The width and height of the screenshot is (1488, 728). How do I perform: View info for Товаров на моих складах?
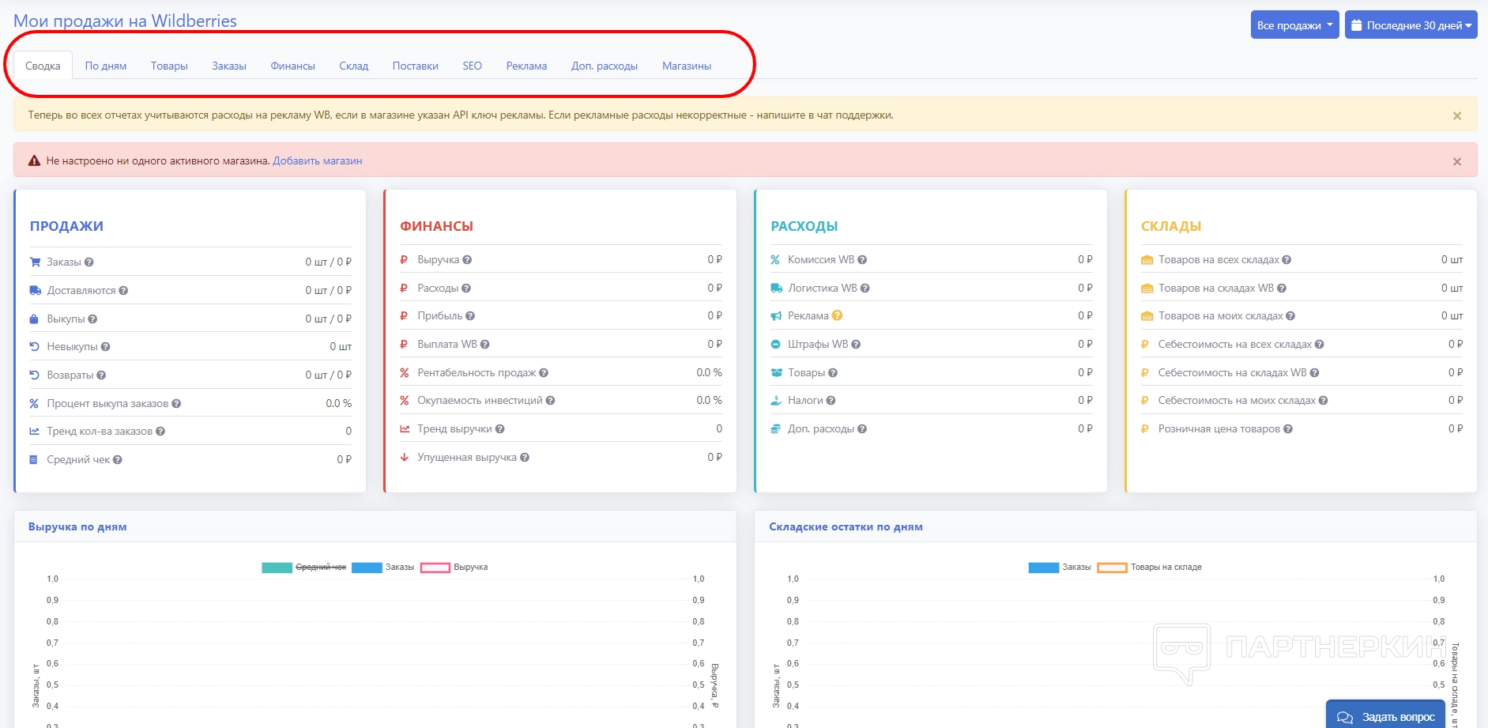pos(1290,316)
